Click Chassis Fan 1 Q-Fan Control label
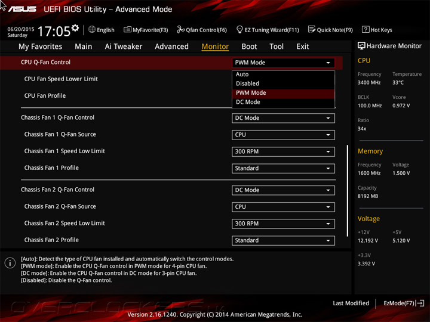 coord(57,117)
